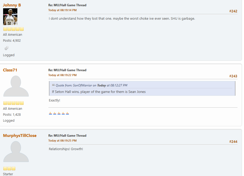The image size is (244, 176).
Task: Click the #242 post number permalink
Action: click(233, 11)
